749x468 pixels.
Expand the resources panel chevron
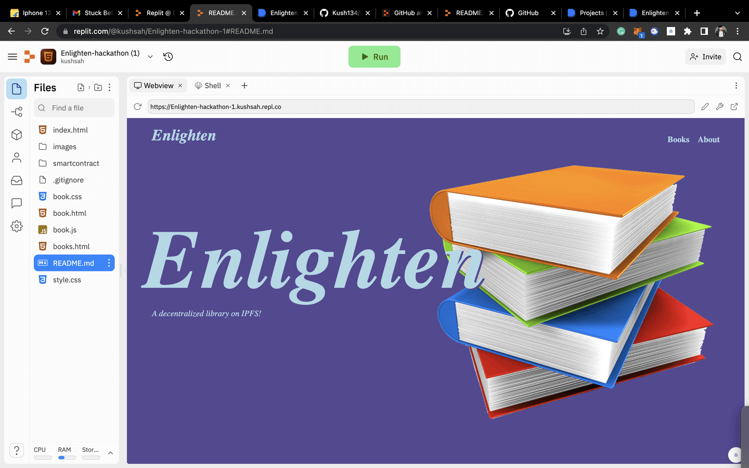[110, 453]
